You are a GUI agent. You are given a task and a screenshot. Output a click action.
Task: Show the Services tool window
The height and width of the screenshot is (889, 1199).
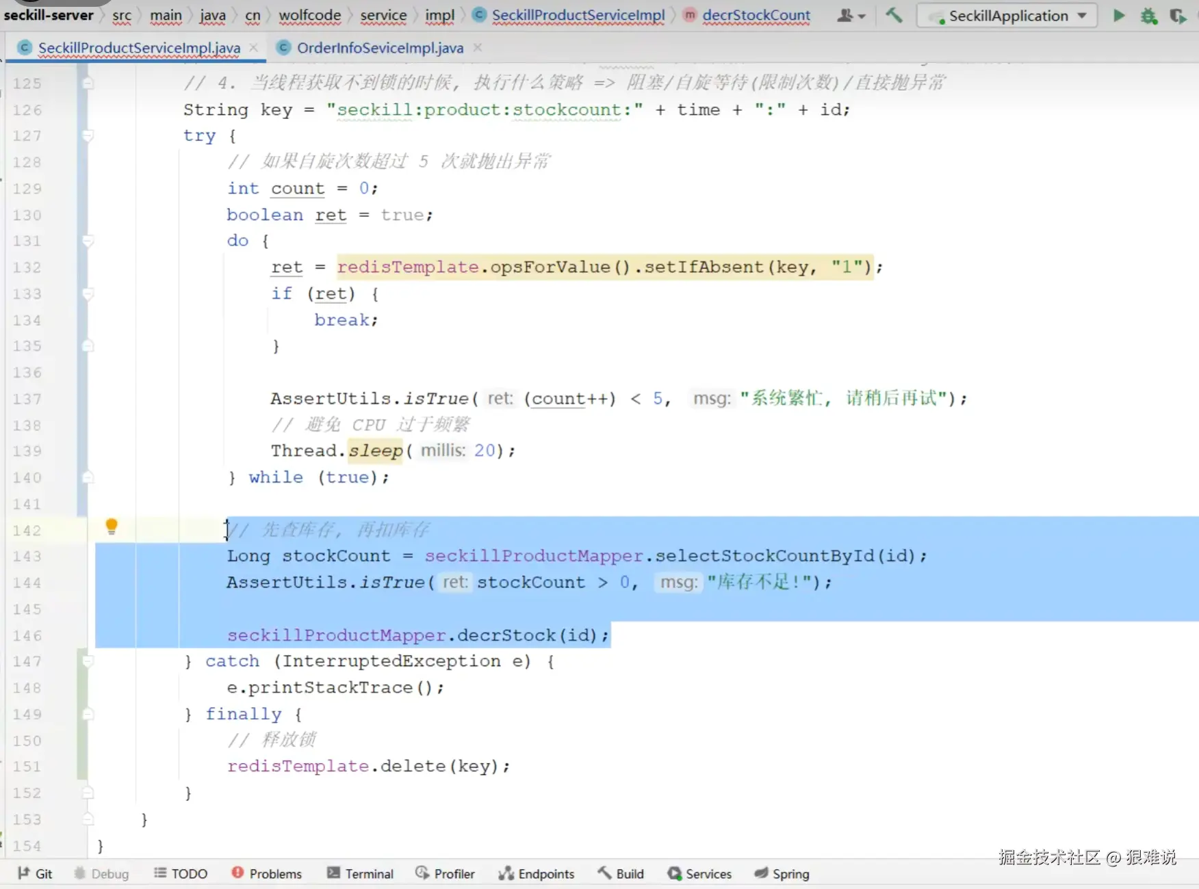click(x=699, y=873)
